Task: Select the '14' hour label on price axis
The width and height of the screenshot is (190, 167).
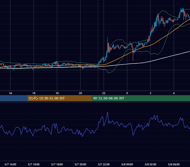Action: click(10, 93)
